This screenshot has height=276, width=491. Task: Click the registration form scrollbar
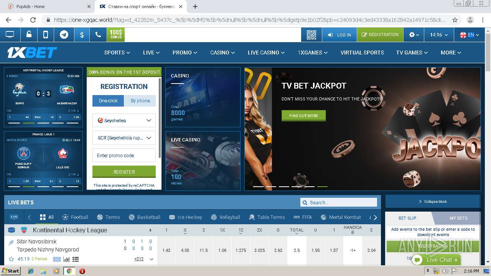160,119
